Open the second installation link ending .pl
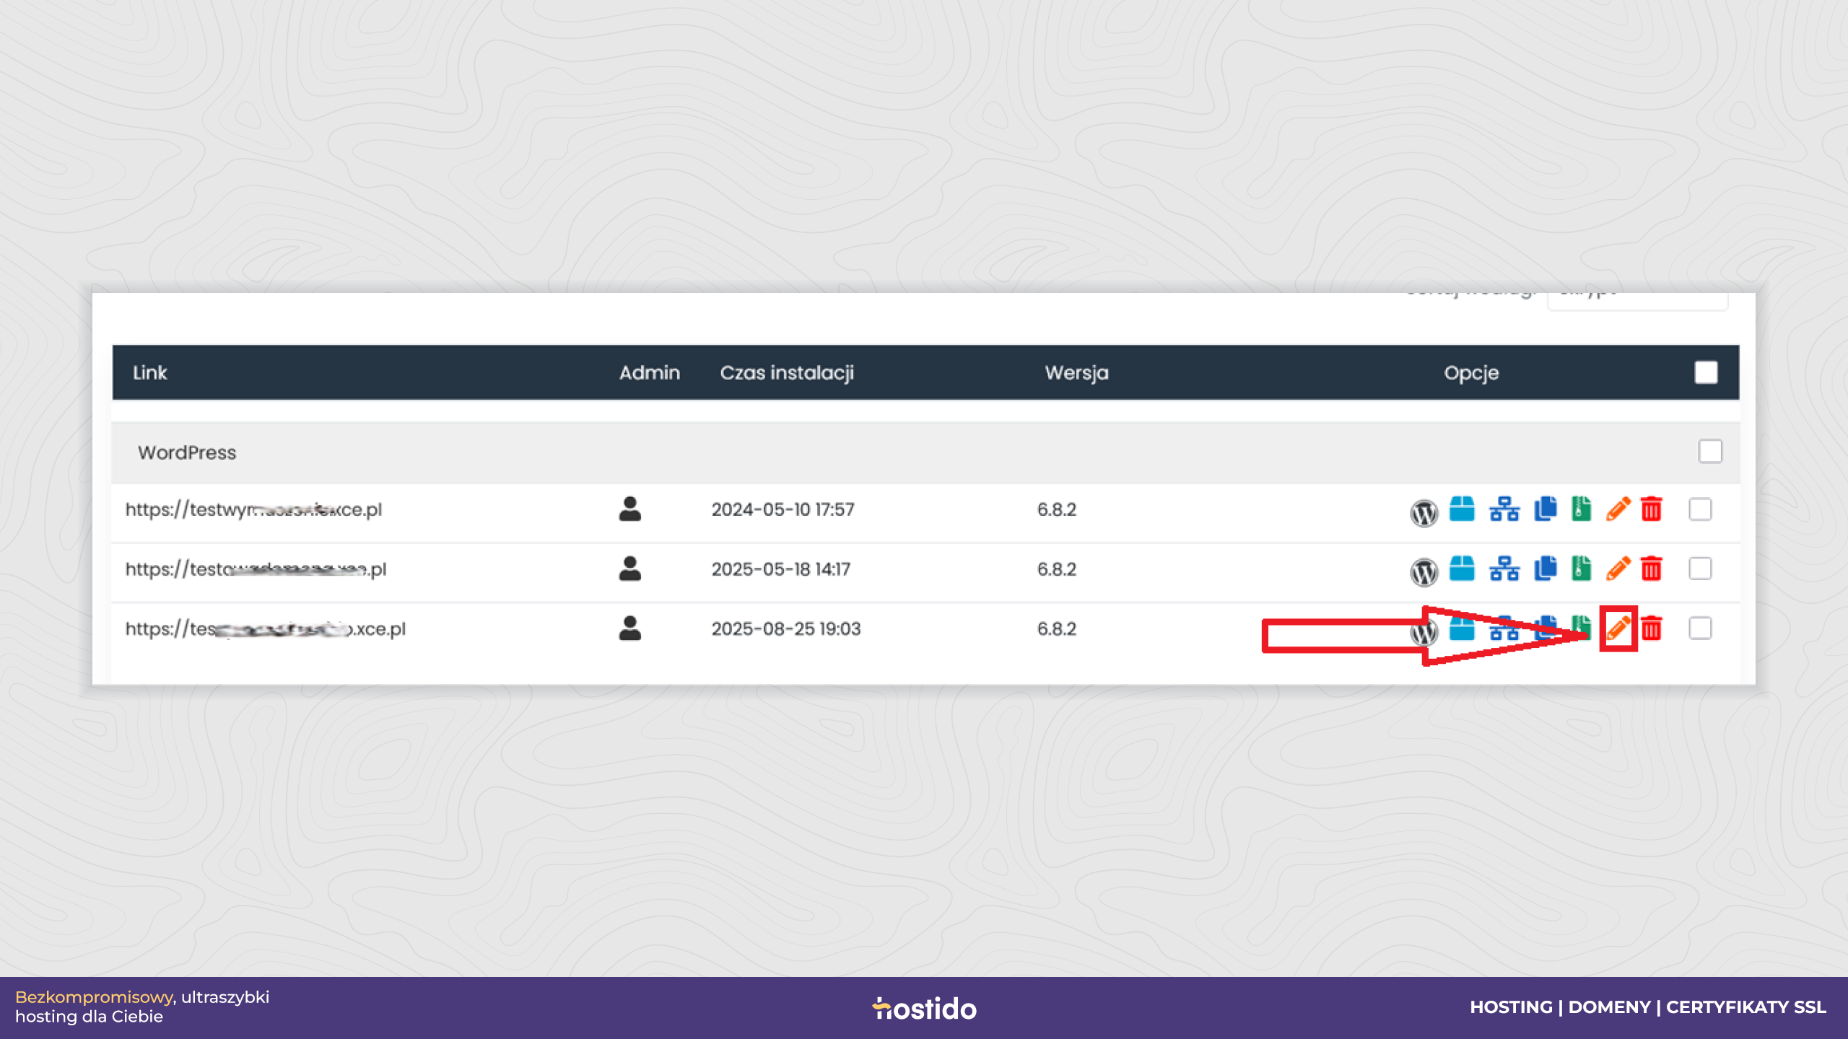1848x1039 pixels. (256, 569)
